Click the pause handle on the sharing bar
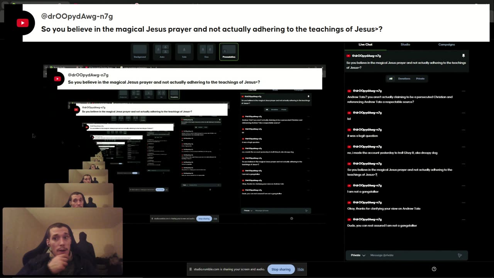 tap(190, 269)
